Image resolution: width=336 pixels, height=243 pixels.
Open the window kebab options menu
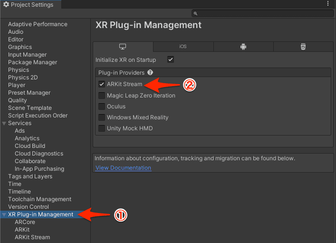tap(328, 3)
